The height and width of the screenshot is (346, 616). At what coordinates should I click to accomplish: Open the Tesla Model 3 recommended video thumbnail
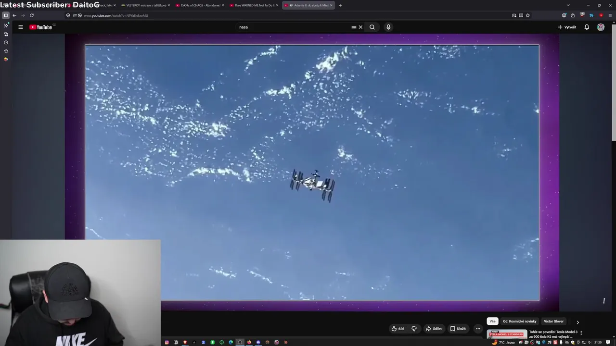click(507, 334)
